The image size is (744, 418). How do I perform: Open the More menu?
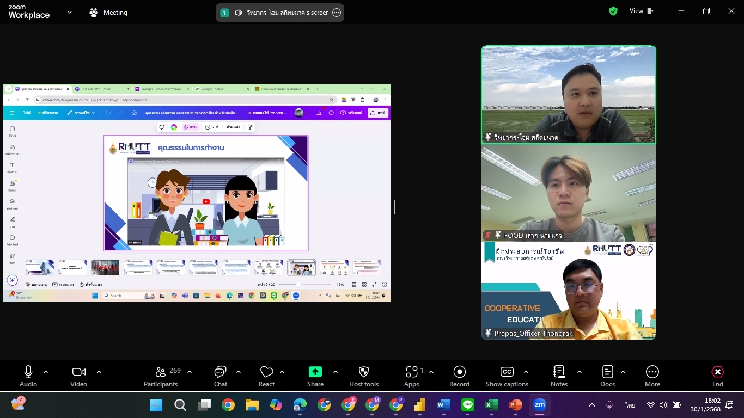pos(652,376)
